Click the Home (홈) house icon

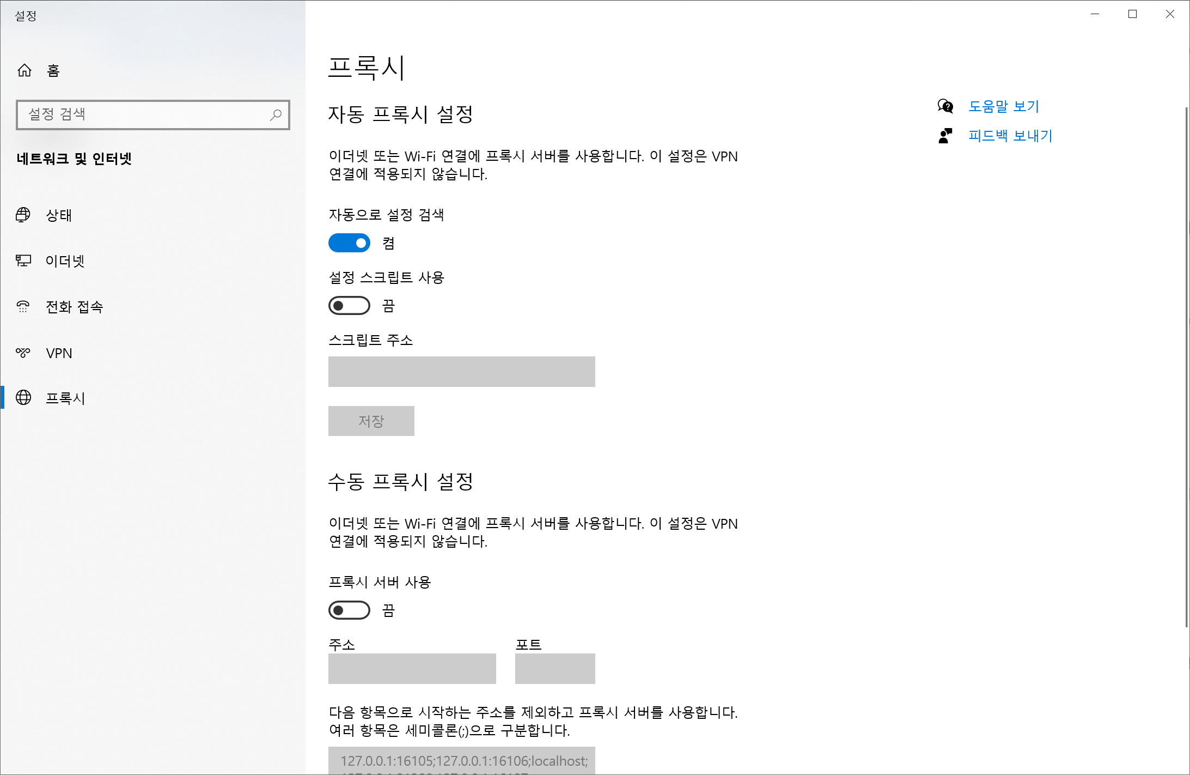(25, 70)
